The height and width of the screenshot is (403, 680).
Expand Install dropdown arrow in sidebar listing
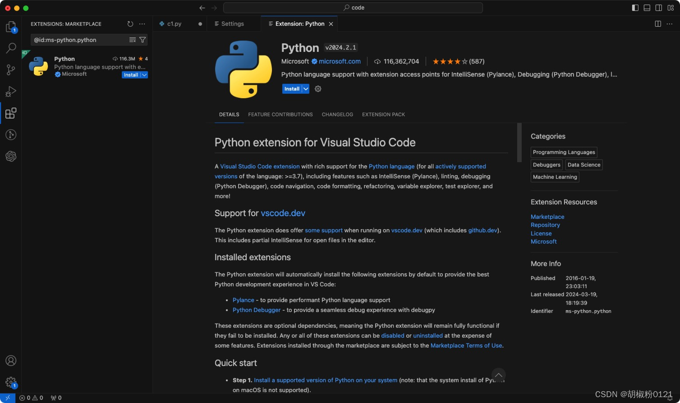[144, 75]
